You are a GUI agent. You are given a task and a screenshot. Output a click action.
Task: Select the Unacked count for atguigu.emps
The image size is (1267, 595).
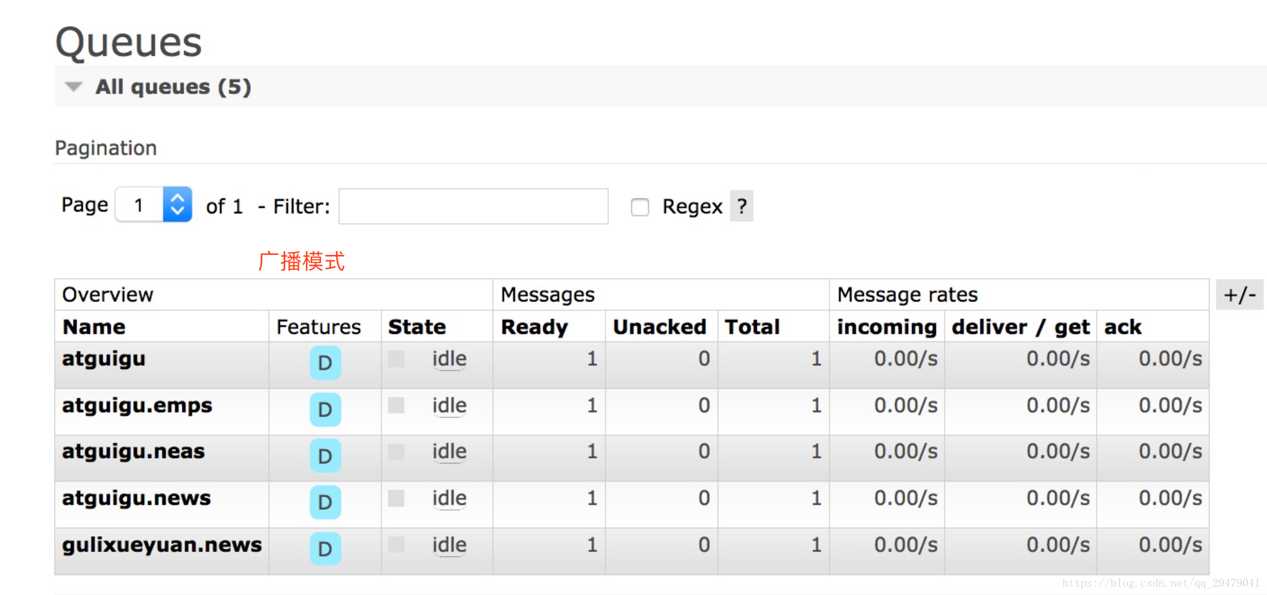pos(704,405)
